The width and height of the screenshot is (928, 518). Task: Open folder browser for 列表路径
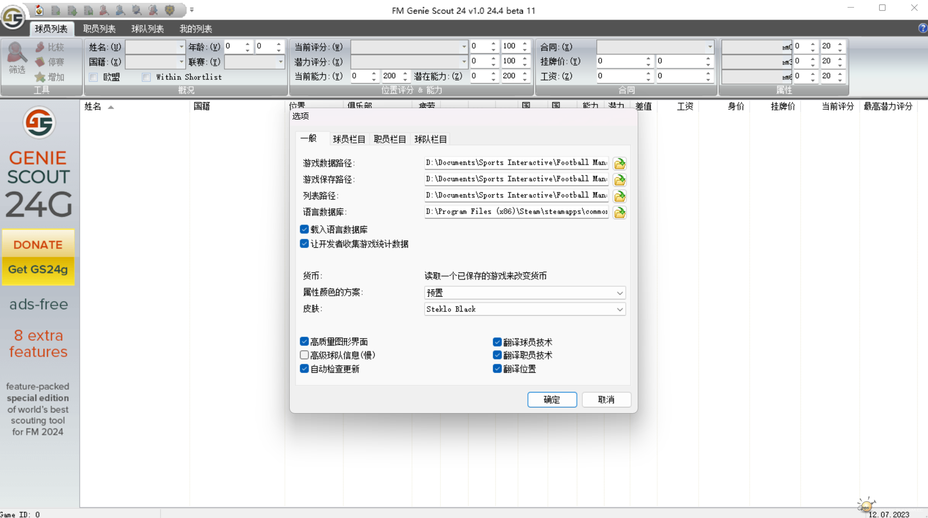coord(619,196)
